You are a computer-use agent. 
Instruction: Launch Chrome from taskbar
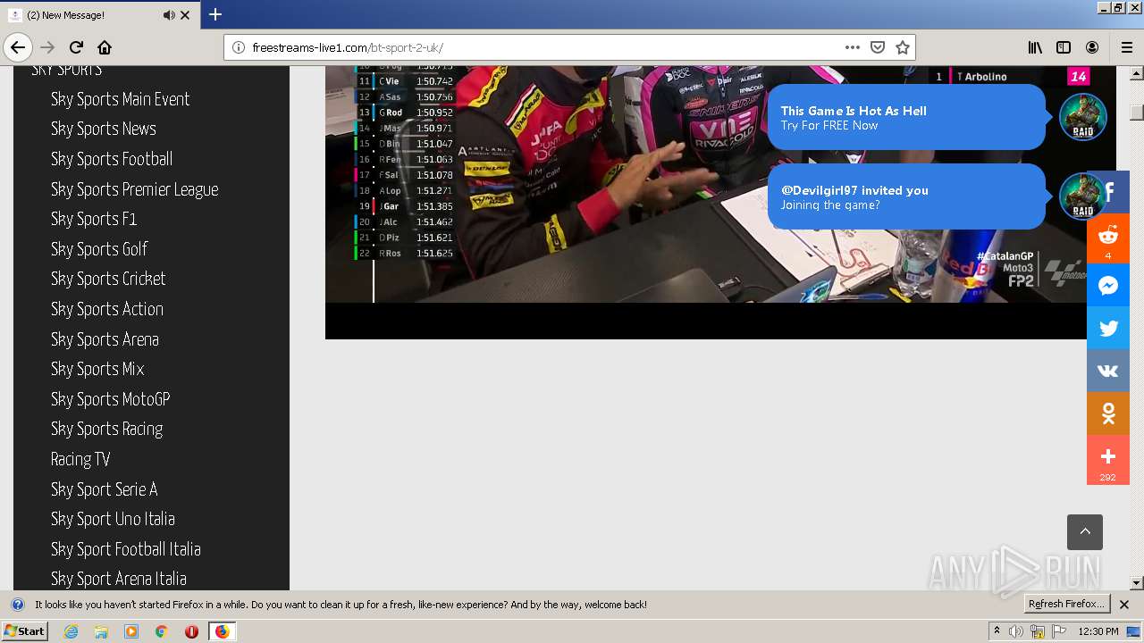[x=162, y=631]
